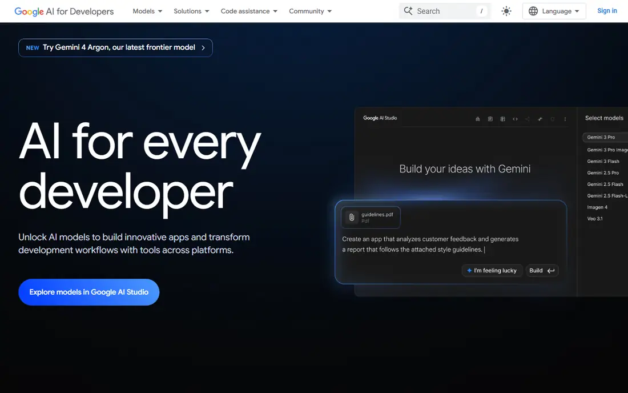This screenshot has width=628, height=393.
Task: Open the Code assistance dropdown
Action: 249,11
